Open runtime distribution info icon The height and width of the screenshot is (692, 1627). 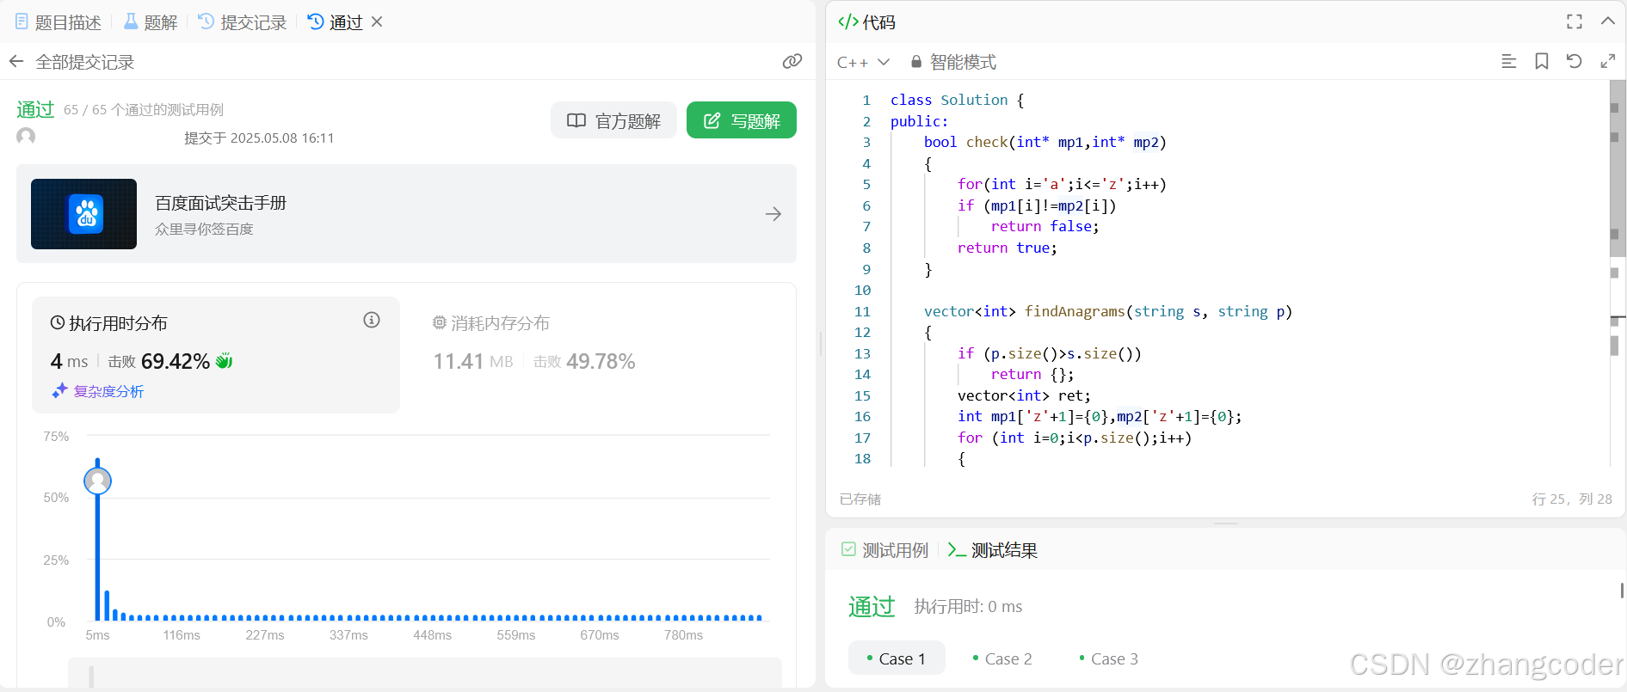pyautogui.click(x=372, y=320)
